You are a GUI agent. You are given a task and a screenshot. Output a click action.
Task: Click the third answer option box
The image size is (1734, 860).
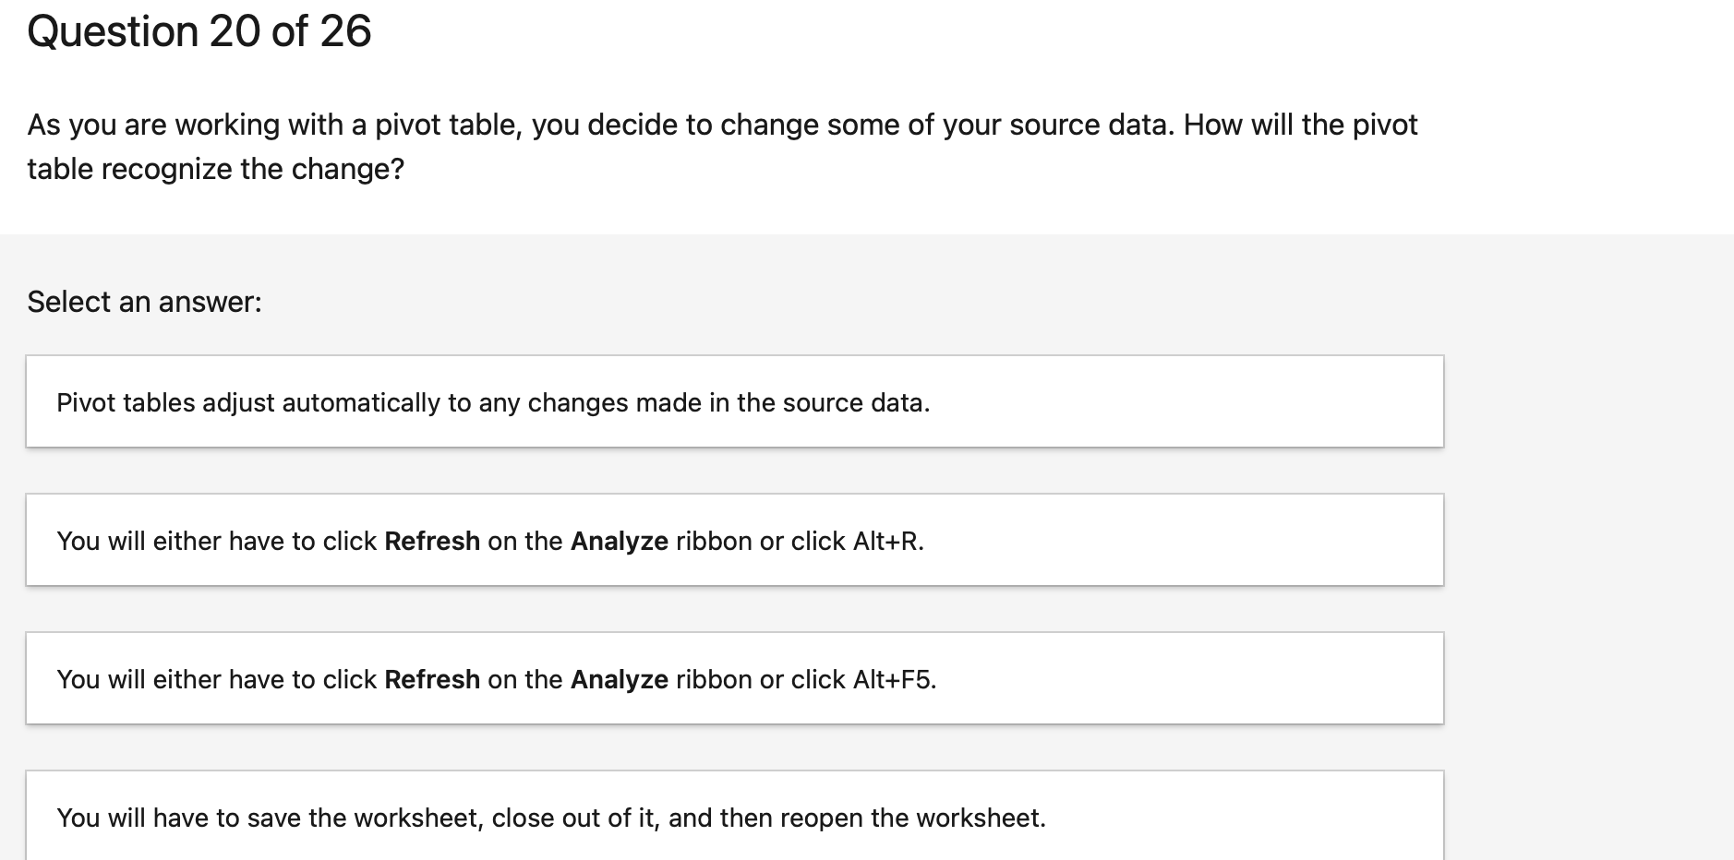pyautogui.click(x=734, y=677)
